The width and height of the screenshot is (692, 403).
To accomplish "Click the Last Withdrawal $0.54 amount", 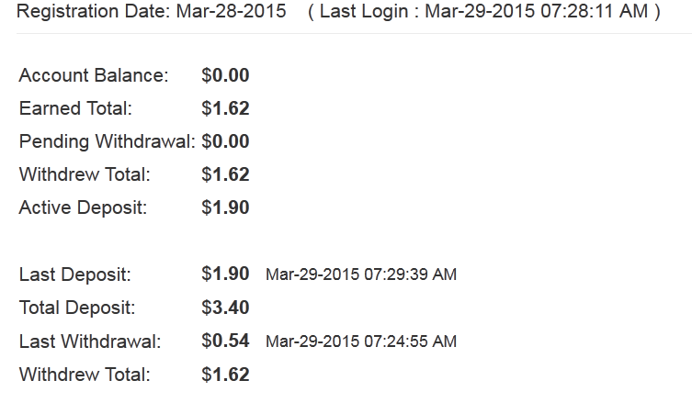I will [225, 341].
